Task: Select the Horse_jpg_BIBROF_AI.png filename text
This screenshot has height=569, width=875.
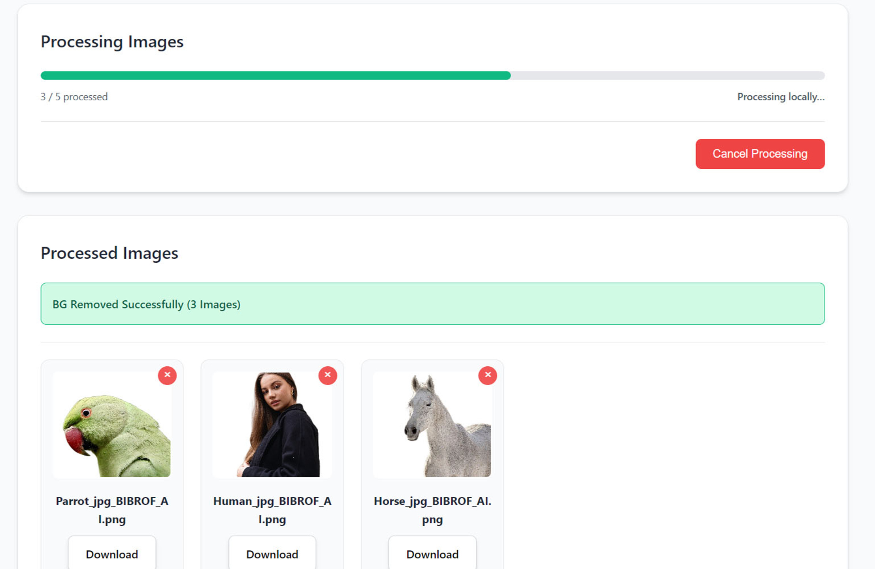Action: coord(432,510)
